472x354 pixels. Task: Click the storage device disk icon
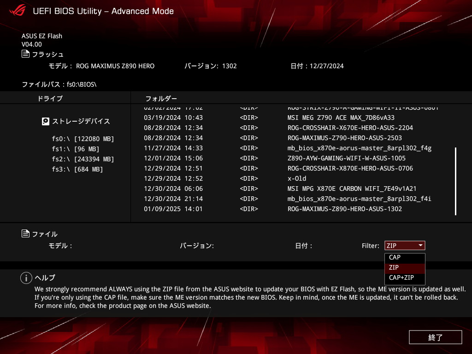click(x=46, y=122)
